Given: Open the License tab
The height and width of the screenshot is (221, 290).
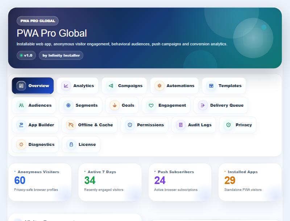Looking at the screenshot, I should 81,144.
